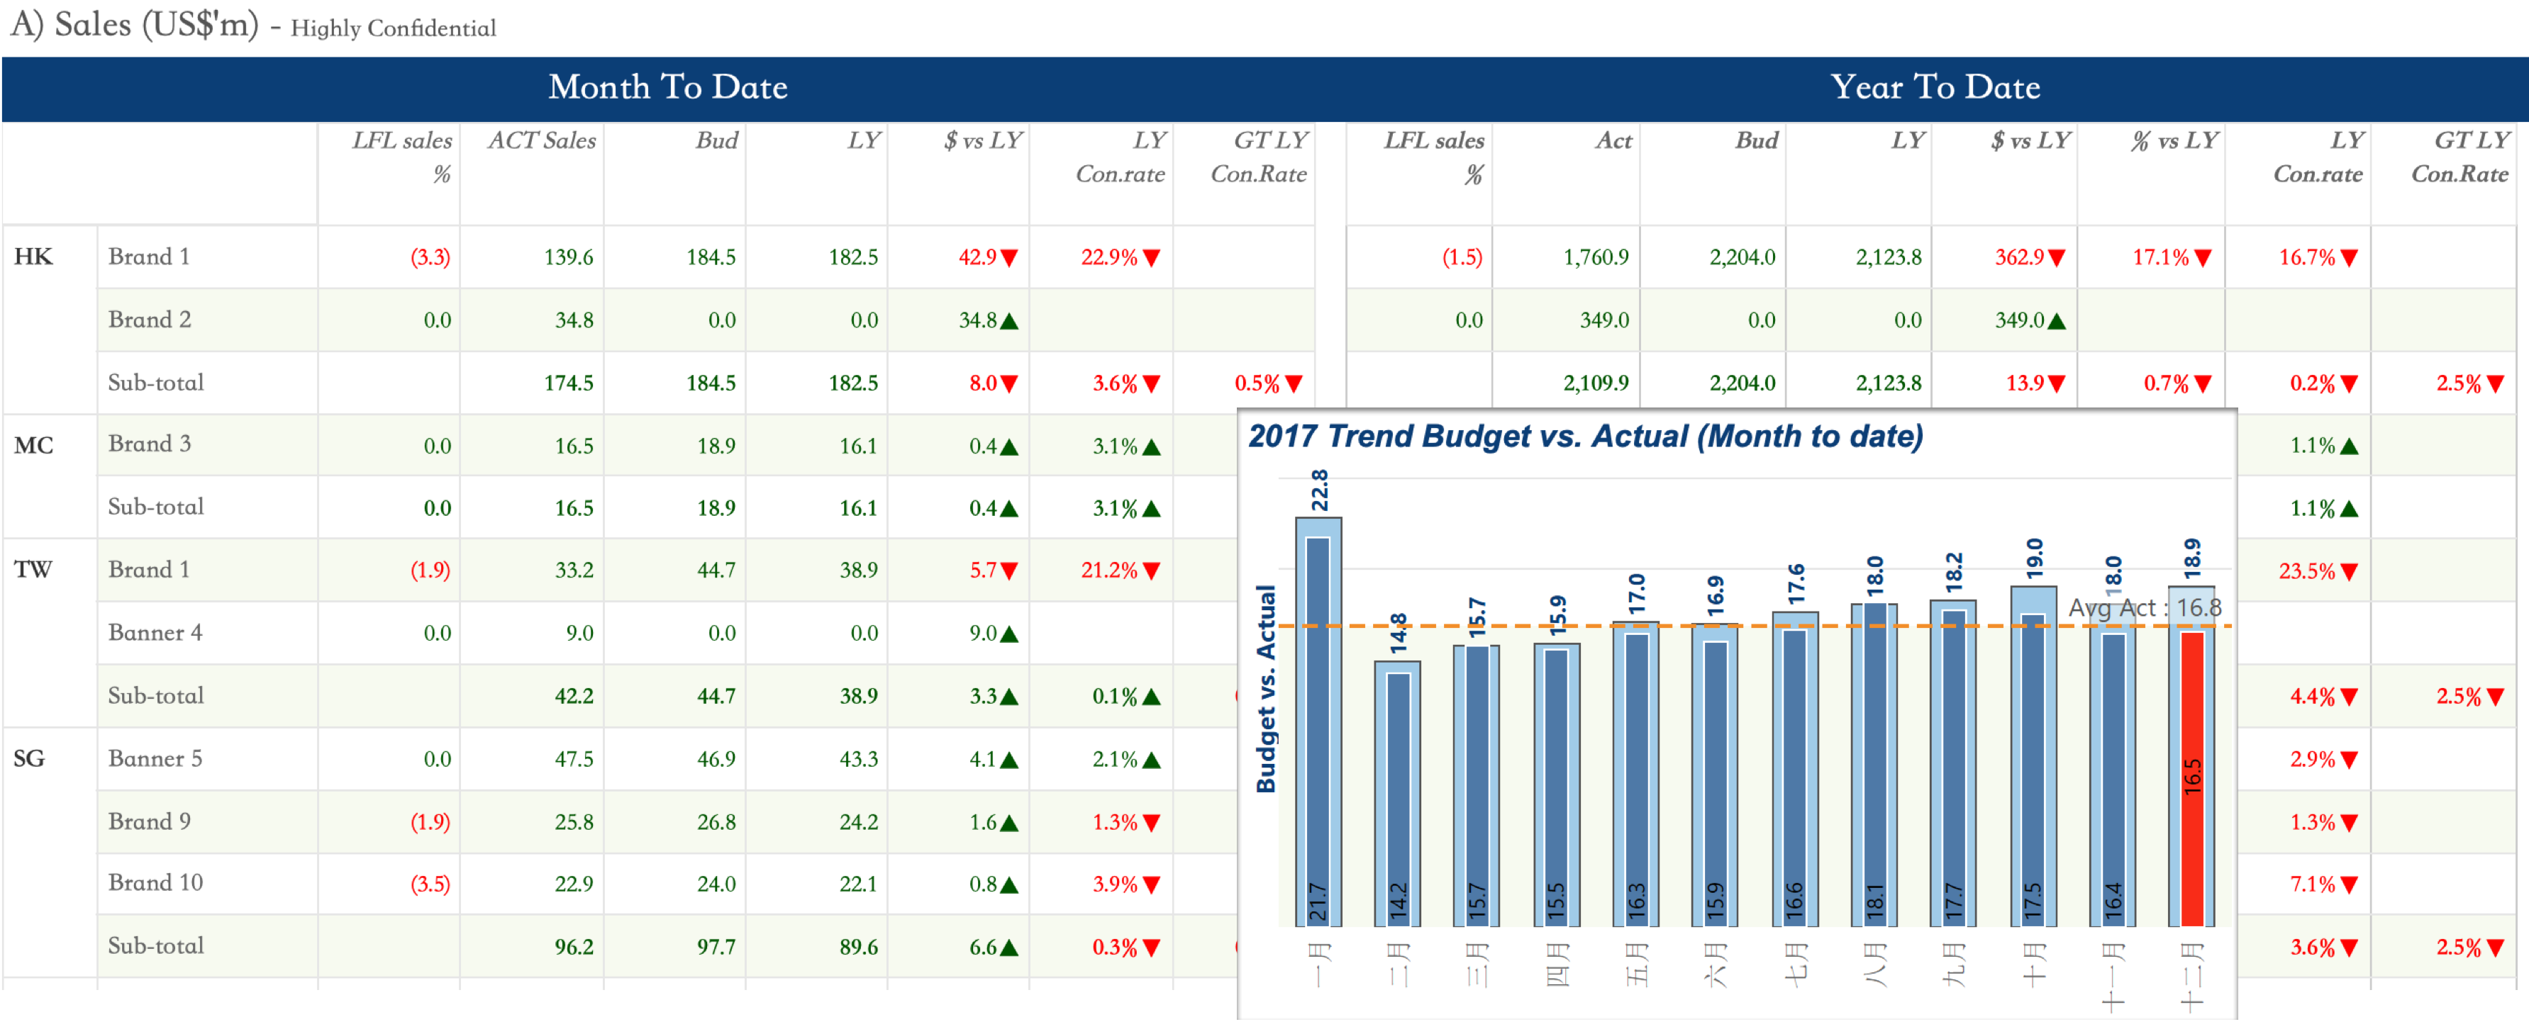
Task: Click the HK Brand 1 ACT Sales cell 139.6
Action: (x=569, y=257)
